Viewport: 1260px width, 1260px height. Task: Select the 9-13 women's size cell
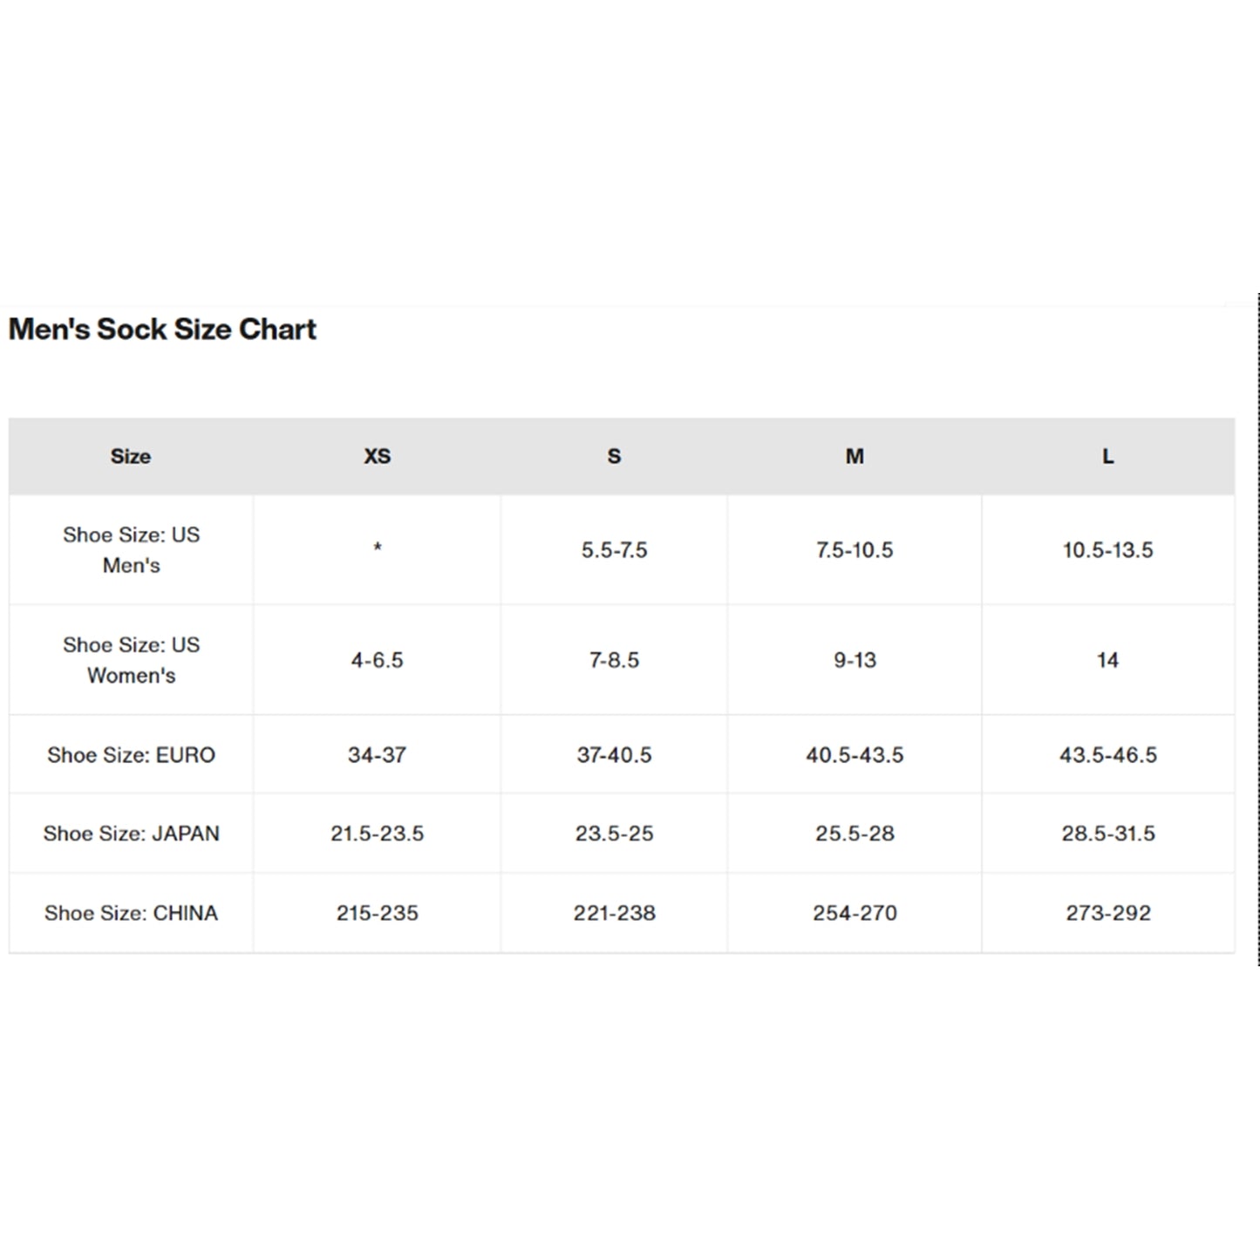(855, 660)
